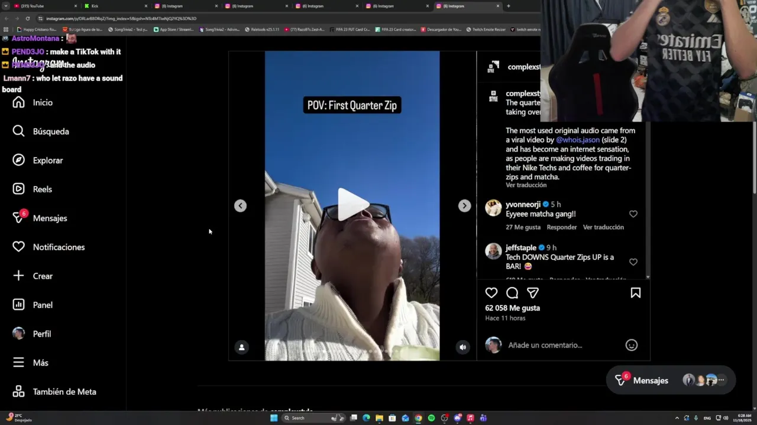Open Mensajes in the left sidebar
Viewport: 757px width, 425px height.
(40, 218)
